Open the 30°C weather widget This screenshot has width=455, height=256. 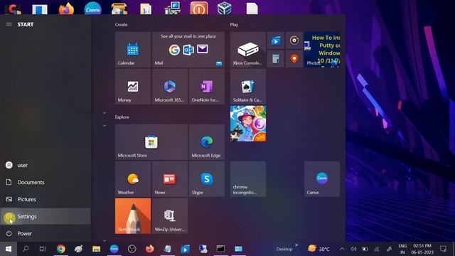click(319, 249)
